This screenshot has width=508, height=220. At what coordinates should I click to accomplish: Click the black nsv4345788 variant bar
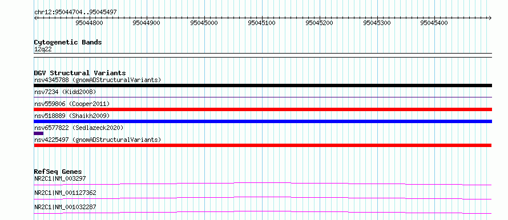pyautogui.click(x=263, y=85)
